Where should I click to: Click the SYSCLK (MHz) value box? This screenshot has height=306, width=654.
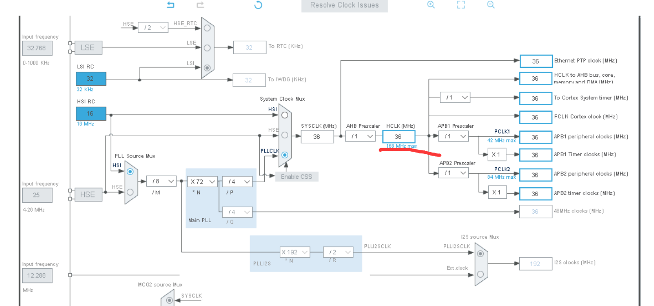click(317, 137)
